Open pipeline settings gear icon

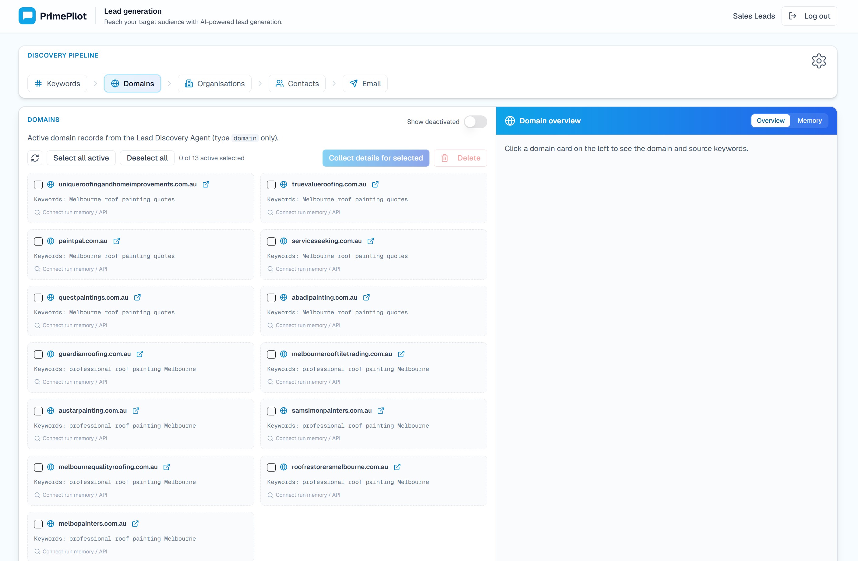819,61
